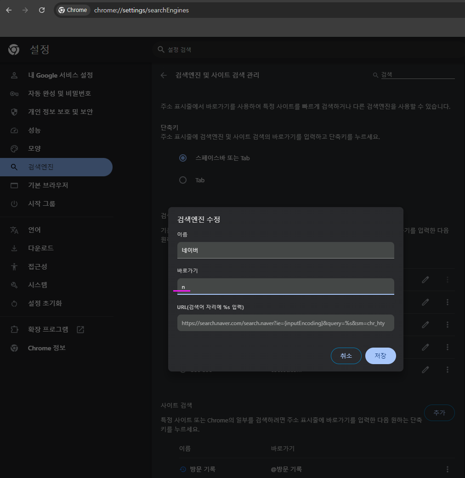Select the 모양 palette icon in sidebar
This screenshot has width=465, height=478.
(13, 148)
